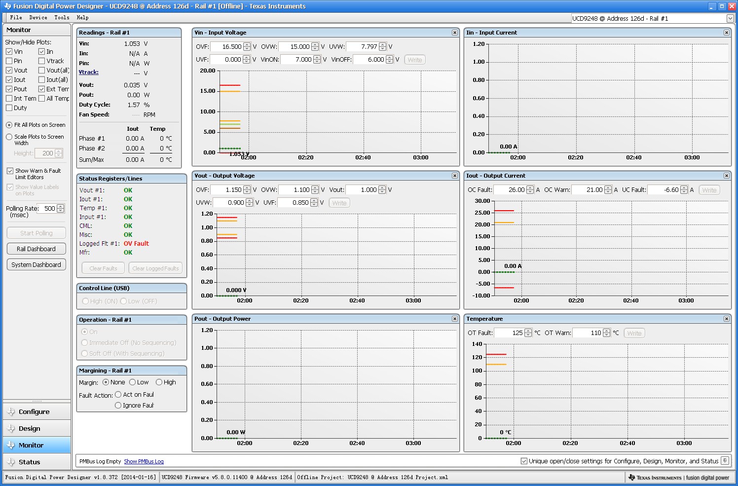The height and width of the screenshot is (486, 738).
Task: Enable the Vtrack plot checkbox
Action: pyautogui.click(x=41, y=61)
